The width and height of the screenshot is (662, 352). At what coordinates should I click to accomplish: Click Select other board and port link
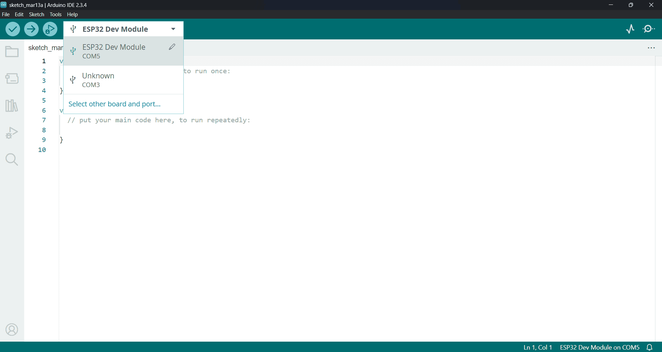[x=115, y=104]
